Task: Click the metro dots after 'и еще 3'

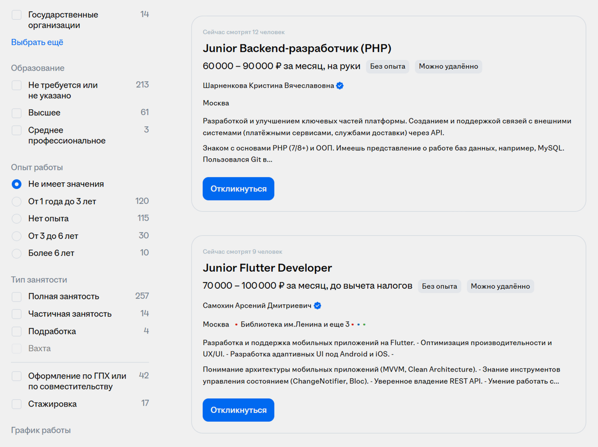Action: (358, 325)
